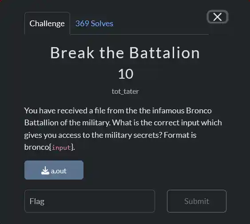Click the Break the Battalion title
This screenshot has height=224, width=250.
coord(125,53)
